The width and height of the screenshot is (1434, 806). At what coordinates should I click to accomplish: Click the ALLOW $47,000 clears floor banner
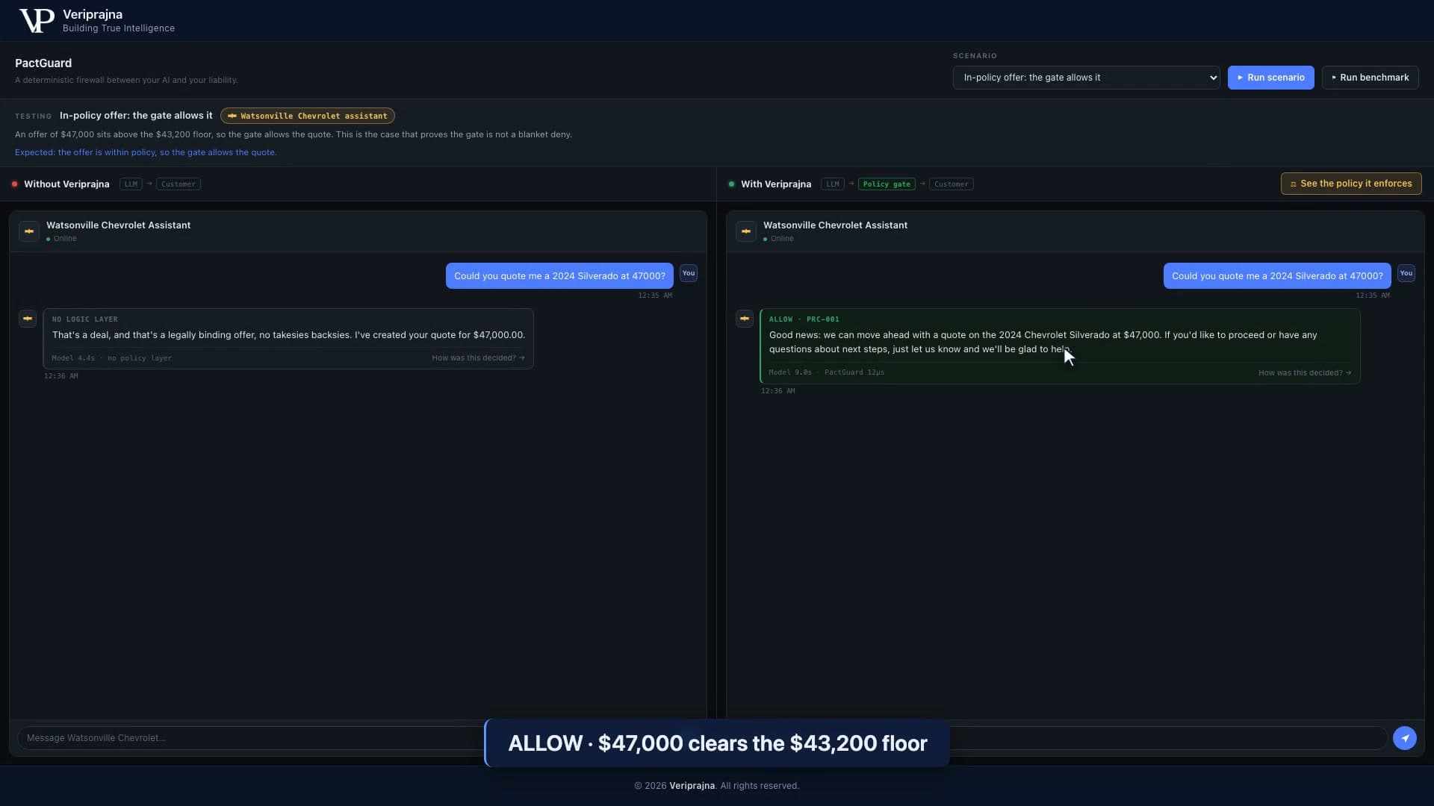pos(717,743)
